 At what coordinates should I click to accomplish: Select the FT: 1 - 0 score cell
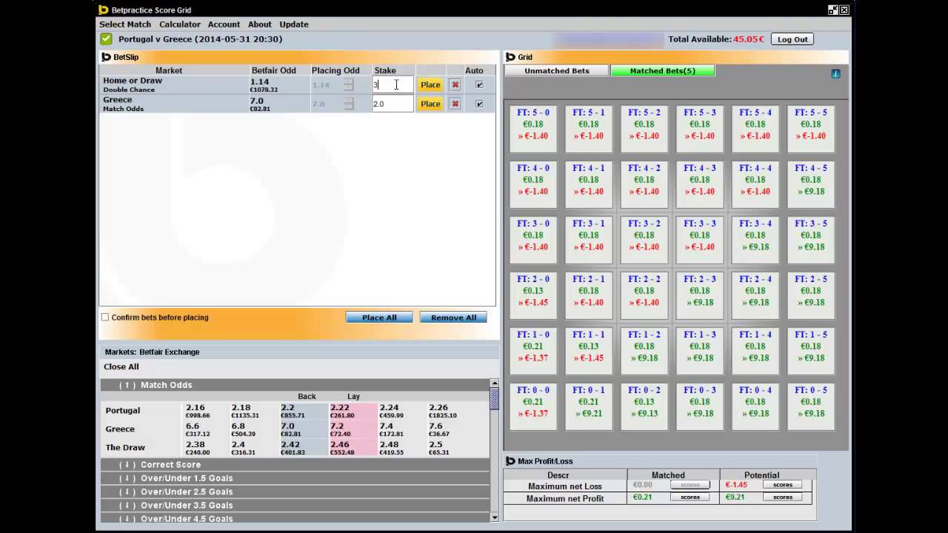coord(533,351)
